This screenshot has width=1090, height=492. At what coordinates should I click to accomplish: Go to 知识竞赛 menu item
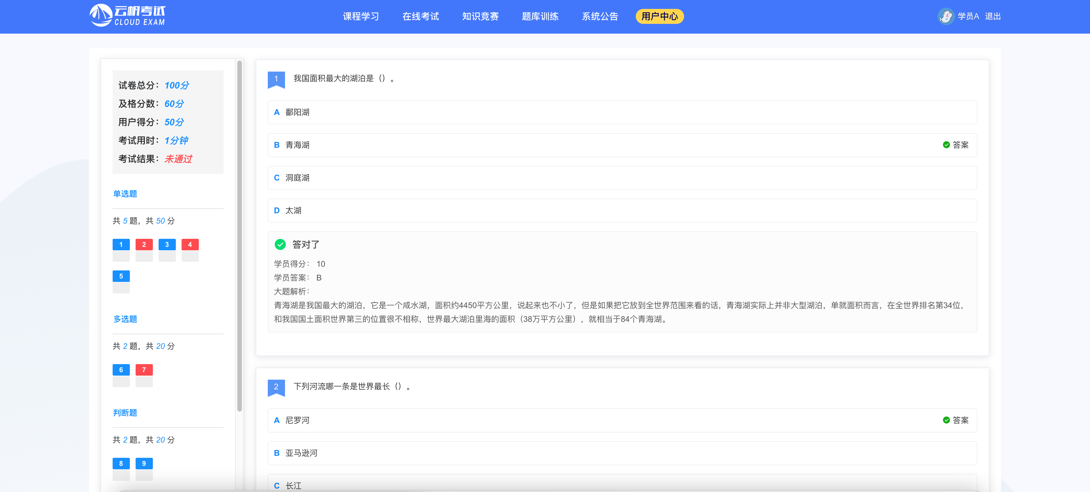pyautogui.click(x=480, y=16)
